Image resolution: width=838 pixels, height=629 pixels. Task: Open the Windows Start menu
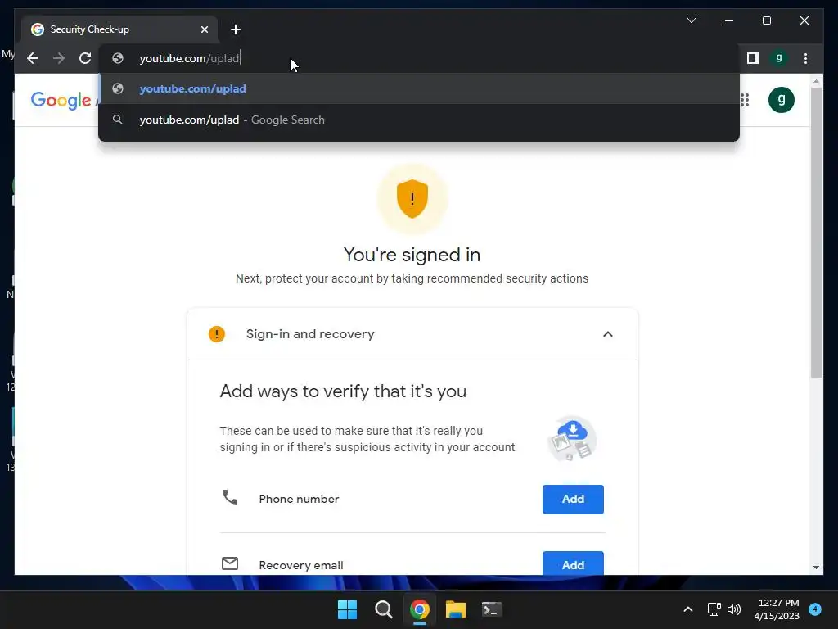(347, 609)
